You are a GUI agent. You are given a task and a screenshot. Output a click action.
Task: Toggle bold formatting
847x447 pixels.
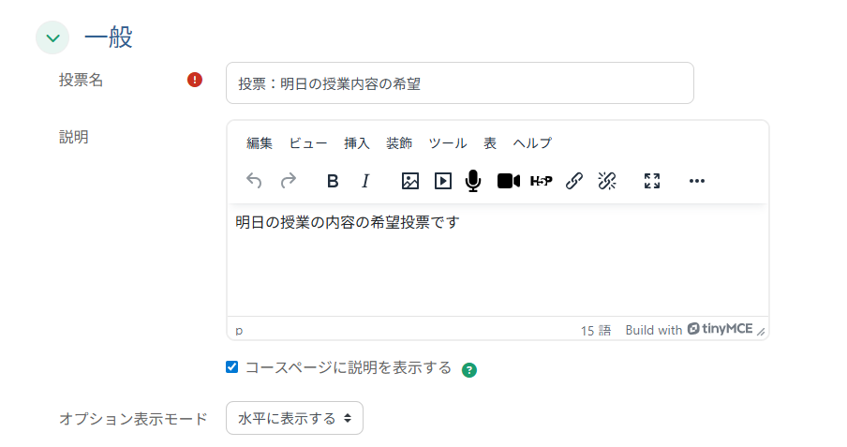pos(332,181)
